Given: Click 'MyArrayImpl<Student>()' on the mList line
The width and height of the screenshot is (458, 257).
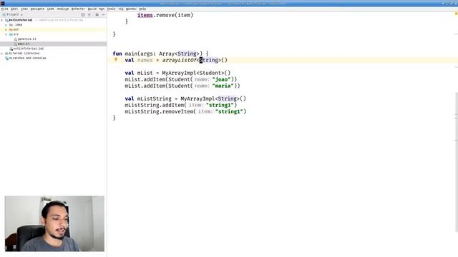Looking at the screenshot, I should coord(196,73).
